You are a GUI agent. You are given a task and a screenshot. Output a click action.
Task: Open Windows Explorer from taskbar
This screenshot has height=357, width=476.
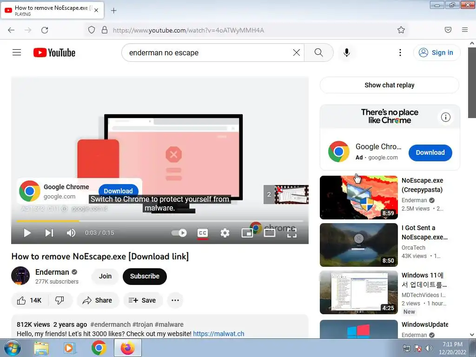click(41, 348)
